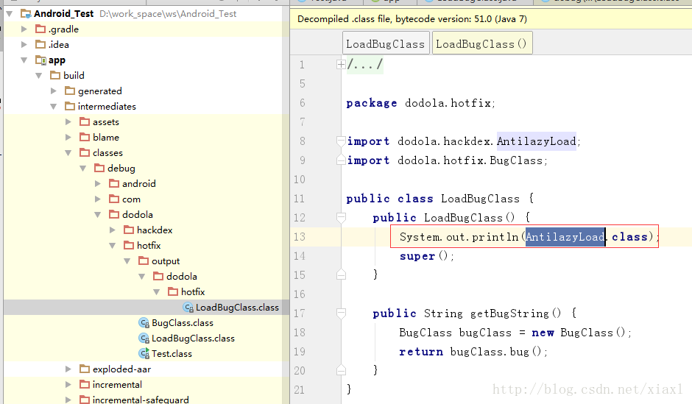Viewport: 692px width, 404px height.
Task: Click the blame folder icon
Action: pyautogui.click(x=85, y=137)
